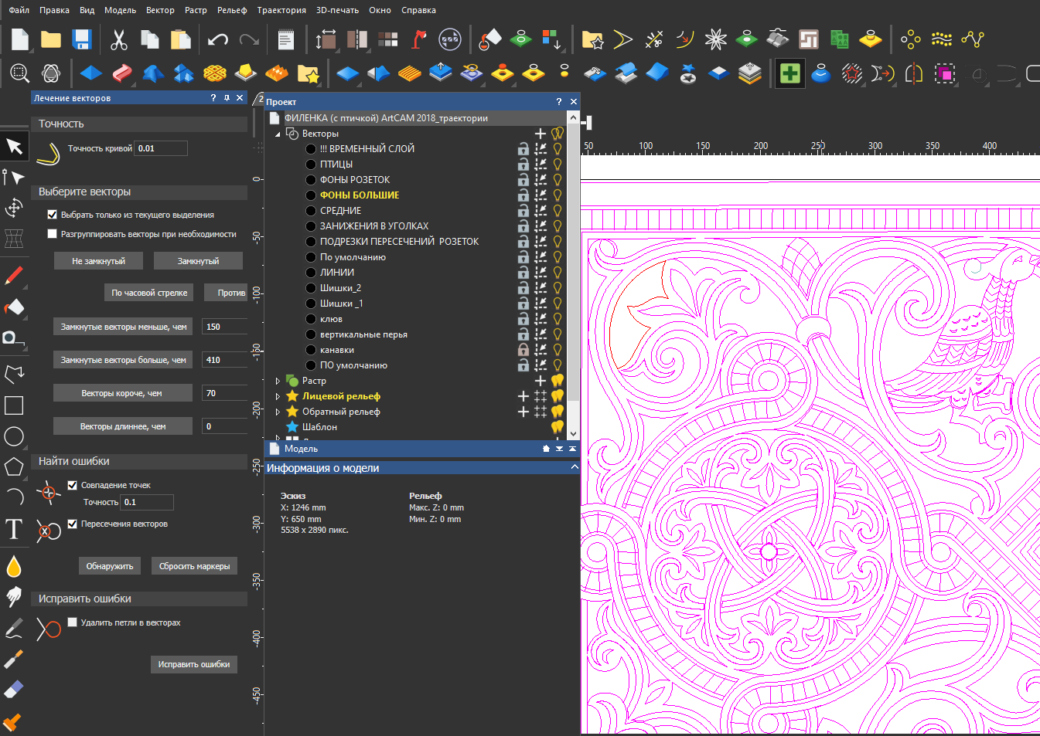Toggle 'Выбрать только из текущего выделения' checkbox
Image resolution: width=1040 pixels, height=736 pixels.
tap(53, 215)
